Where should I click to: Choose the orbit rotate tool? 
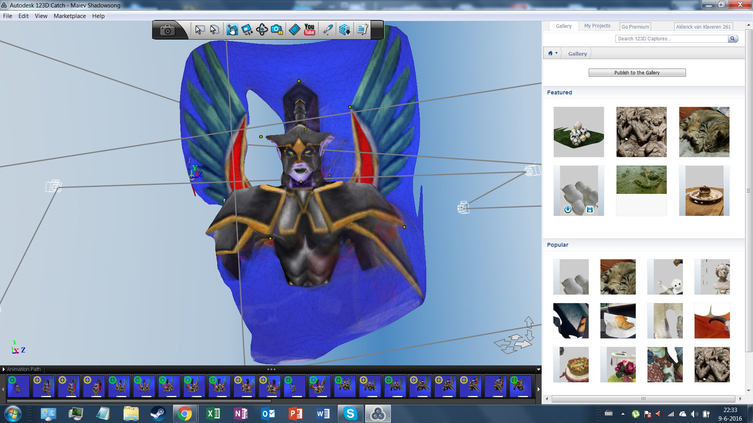[x=262, y=30]
